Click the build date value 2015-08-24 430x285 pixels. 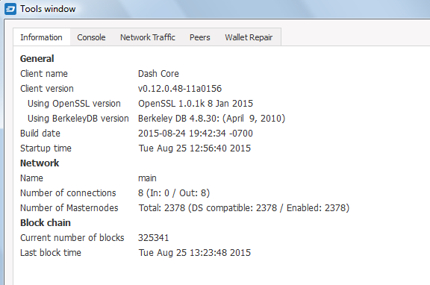pos(196,134)
